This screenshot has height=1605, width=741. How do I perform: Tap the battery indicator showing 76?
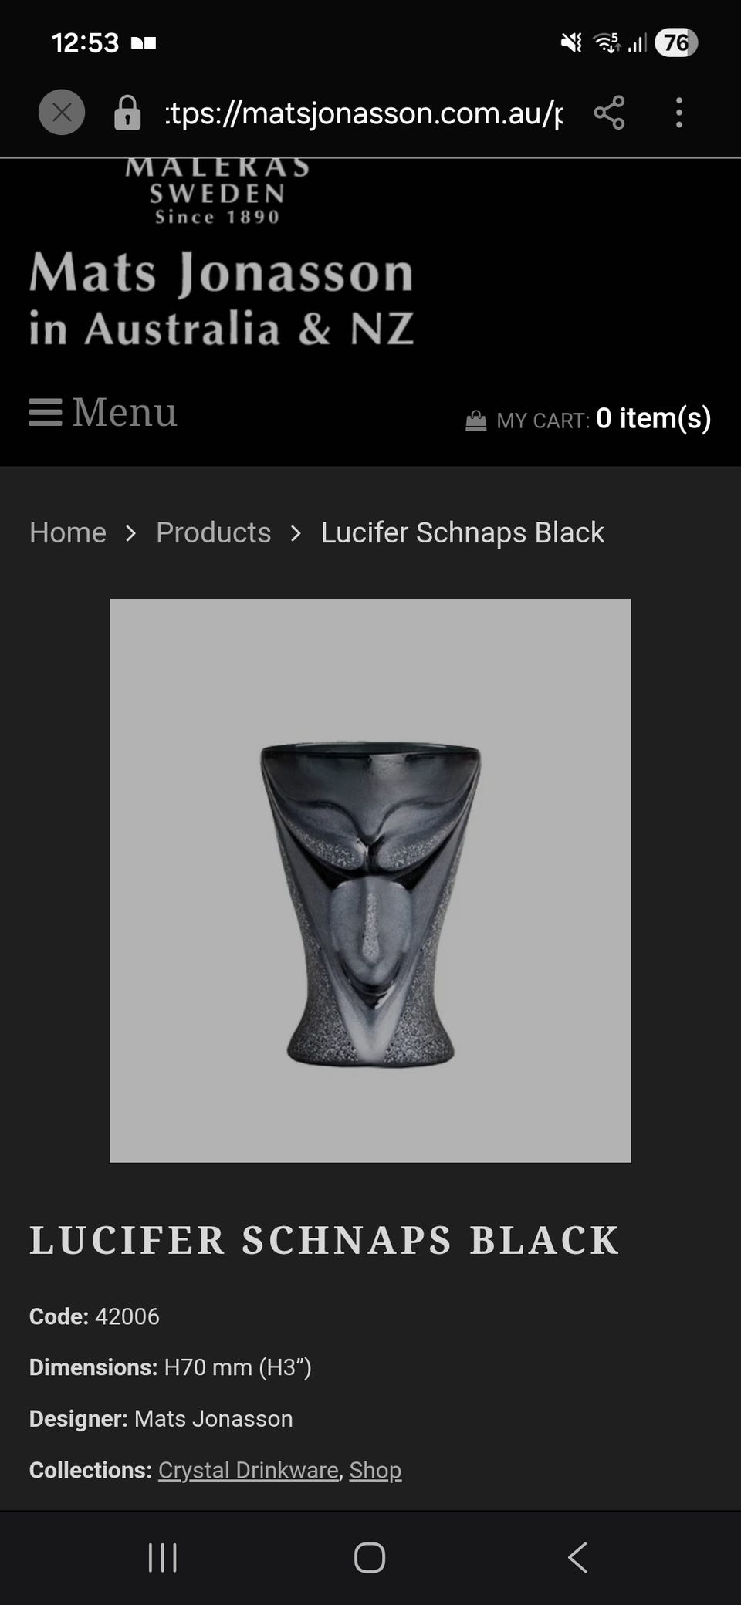tap(676, 42)
